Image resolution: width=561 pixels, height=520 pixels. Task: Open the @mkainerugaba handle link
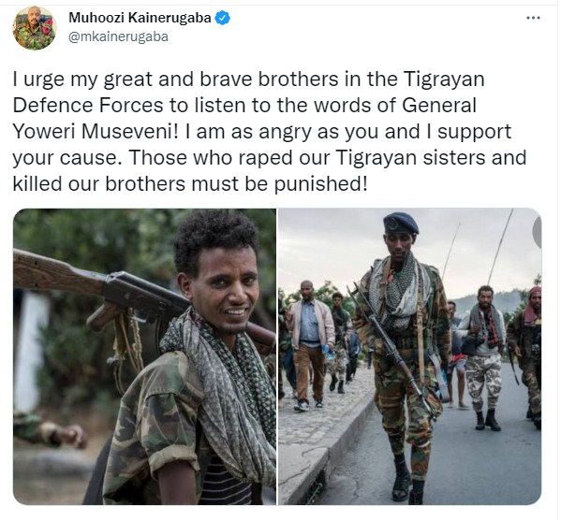coord(118,36)
